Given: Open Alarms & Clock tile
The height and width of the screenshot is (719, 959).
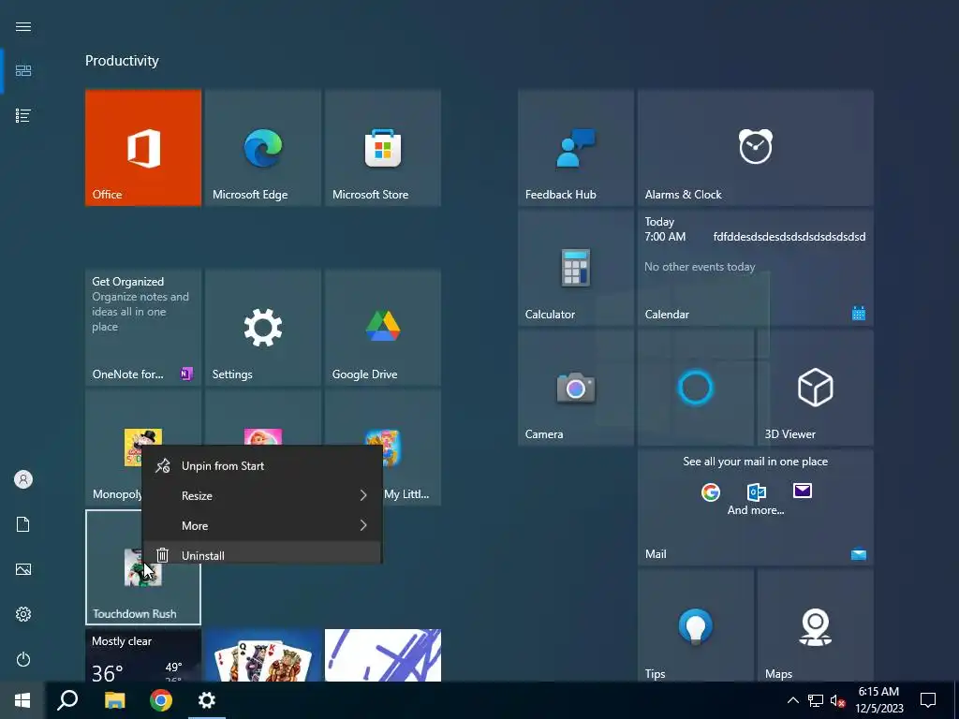Looking at the screenshot, I should point(756,147).
